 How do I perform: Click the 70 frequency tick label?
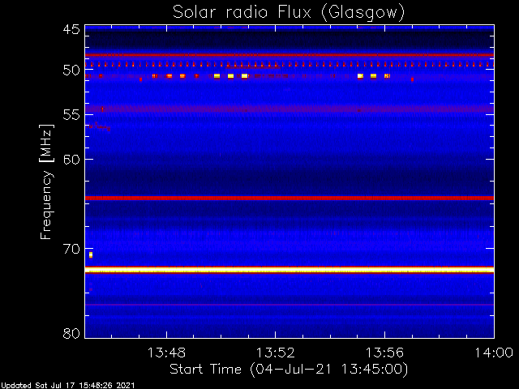(71, 249)
